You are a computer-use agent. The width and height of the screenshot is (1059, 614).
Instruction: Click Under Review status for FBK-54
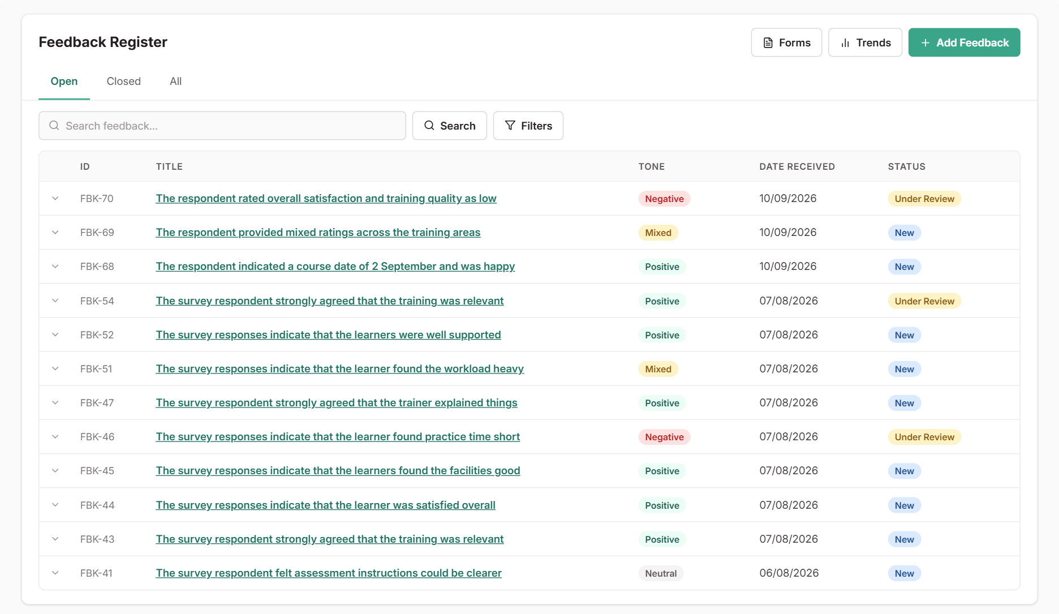(x=924, y=301)
